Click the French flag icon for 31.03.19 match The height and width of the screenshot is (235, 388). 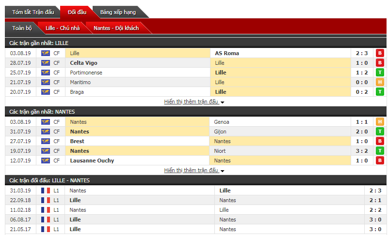[46, 191]
